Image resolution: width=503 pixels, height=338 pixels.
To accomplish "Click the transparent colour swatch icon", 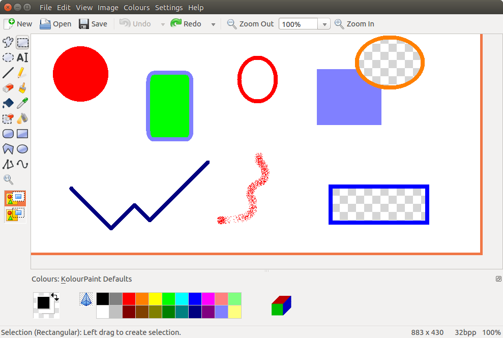I will [86, 299].
